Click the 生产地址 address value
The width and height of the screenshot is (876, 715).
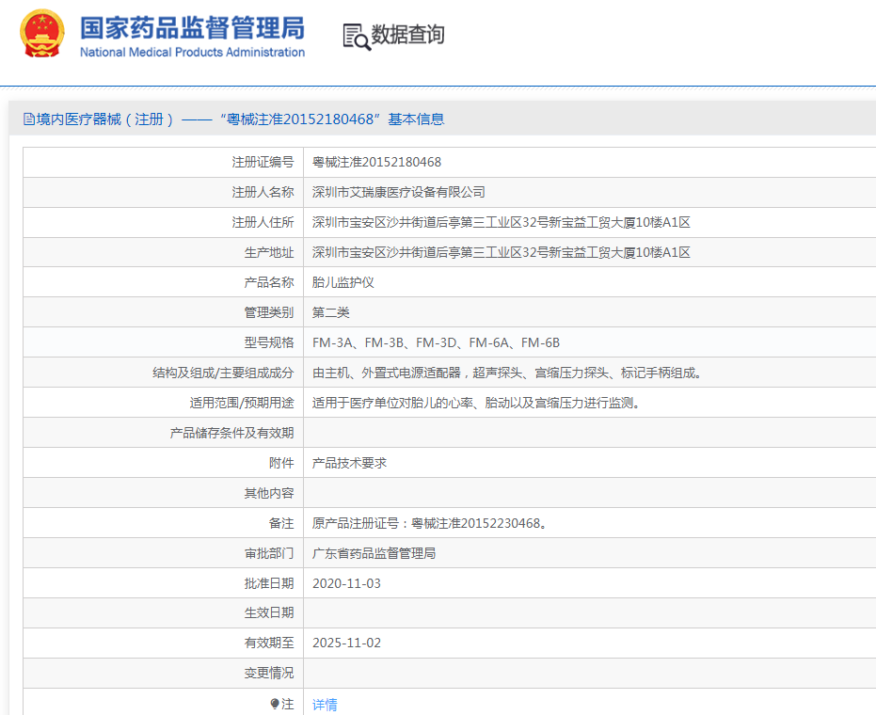point(502,252)
